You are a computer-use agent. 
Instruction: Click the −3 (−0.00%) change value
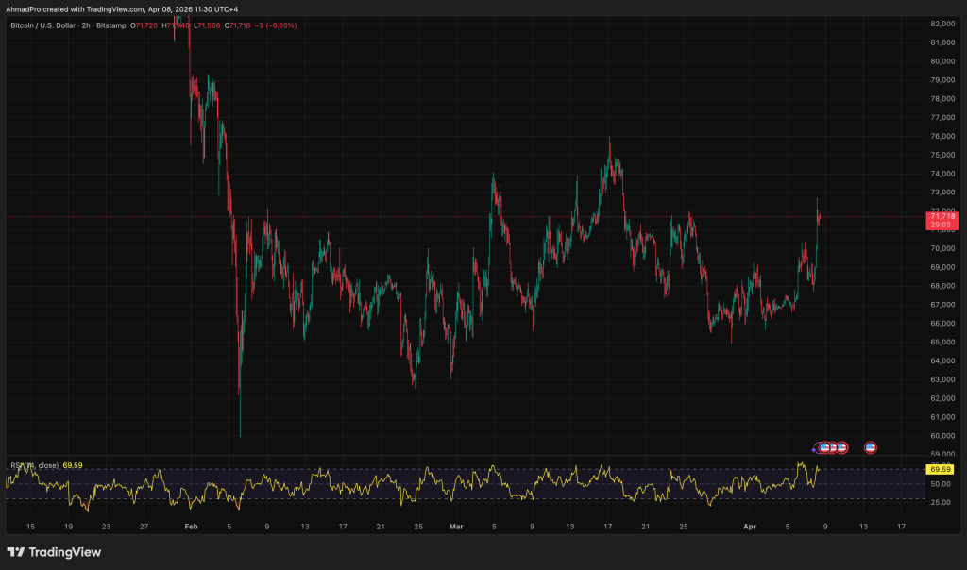coord(280,25)
